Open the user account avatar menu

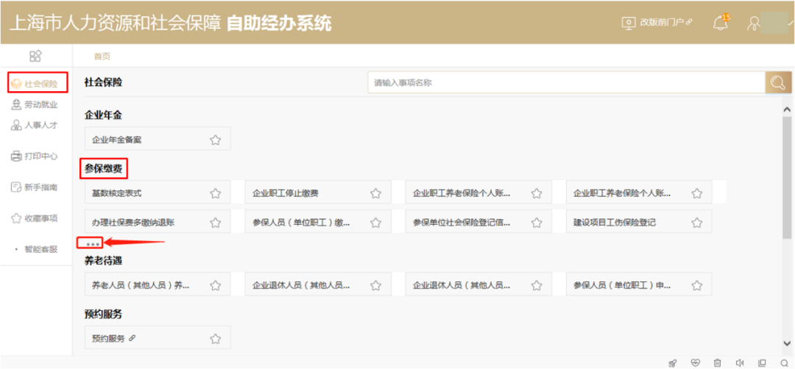pos(755,24)
